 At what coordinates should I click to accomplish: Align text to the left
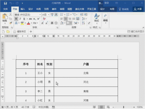click(x=62, y=19)
